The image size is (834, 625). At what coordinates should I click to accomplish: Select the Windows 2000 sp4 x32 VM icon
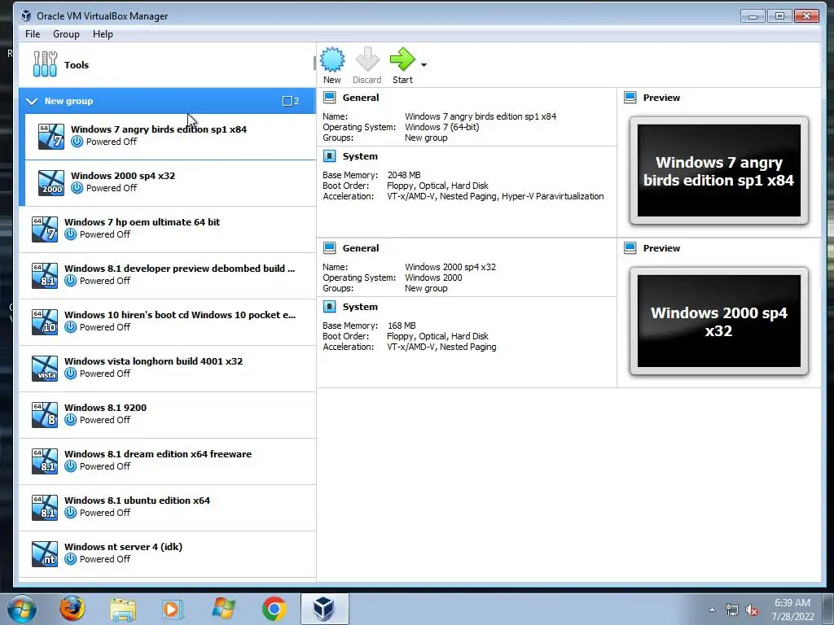click(51, 183)
